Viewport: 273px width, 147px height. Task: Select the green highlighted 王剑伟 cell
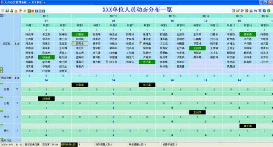pyautogui.click(x=197, y=48)
